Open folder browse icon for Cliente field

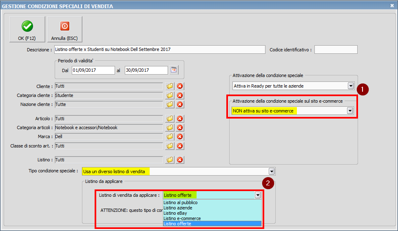click(x=170, y=86)
